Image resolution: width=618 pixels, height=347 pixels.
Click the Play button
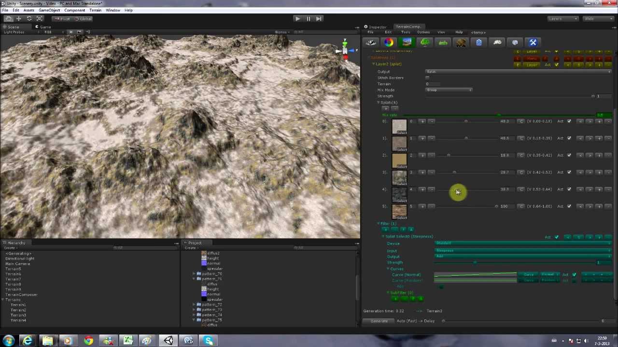coord(297,19)
